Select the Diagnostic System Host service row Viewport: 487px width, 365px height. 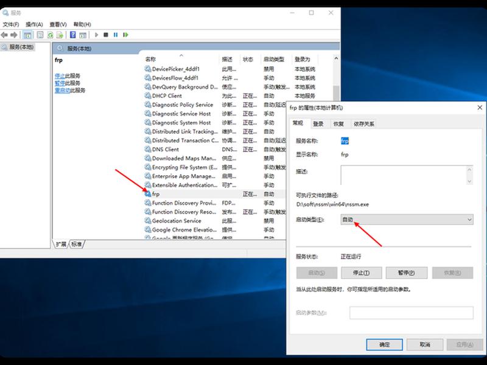pos(214,123)
